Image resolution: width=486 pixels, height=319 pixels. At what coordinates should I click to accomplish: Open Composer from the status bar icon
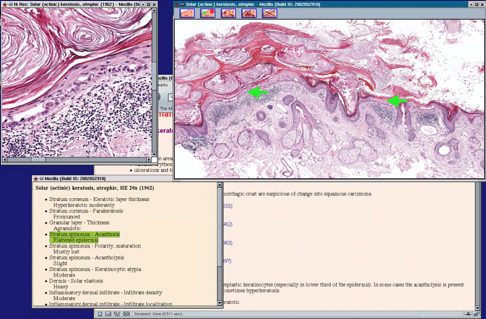click(x=117, y=314)
